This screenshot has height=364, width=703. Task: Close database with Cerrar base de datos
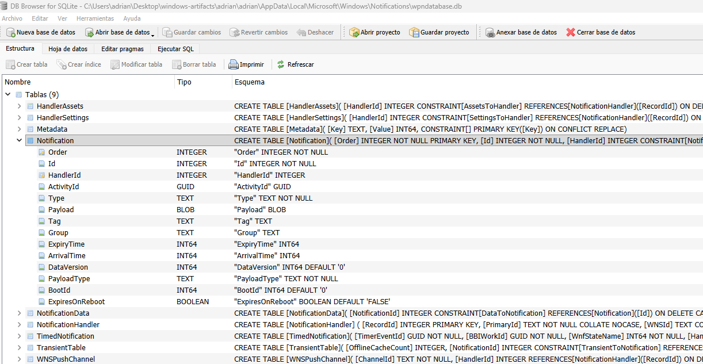coord(571,32)
